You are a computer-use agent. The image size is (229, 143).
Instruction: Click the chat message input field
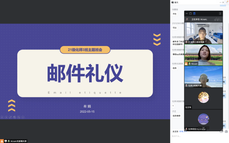pyautogui.click(x=199, y=138)
